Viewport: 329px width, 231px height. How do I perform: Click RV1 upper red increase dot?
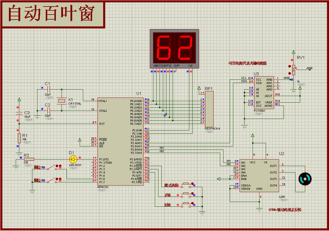point(290,66)
